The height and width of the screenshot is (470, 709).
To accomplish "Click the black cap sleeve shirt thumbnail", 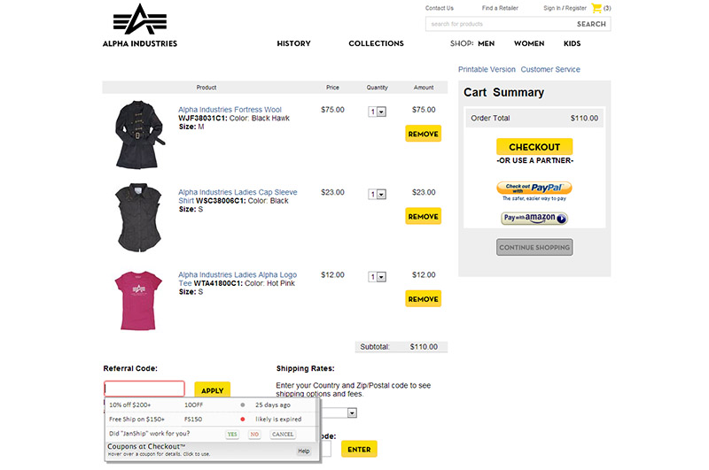I will click(139, 217).
